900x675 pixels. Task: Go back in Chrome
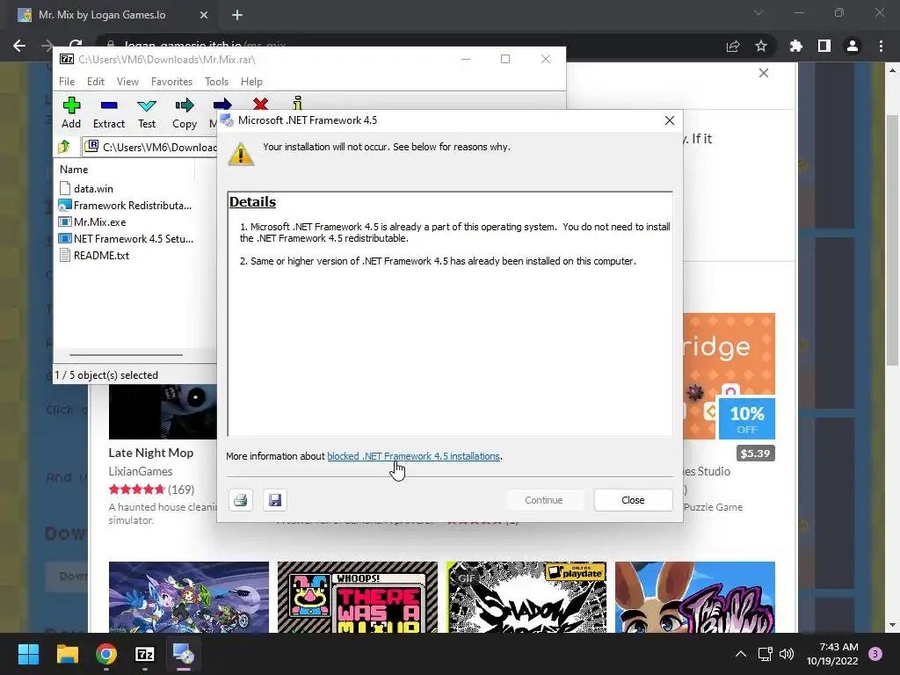click(x=19, y=46)
